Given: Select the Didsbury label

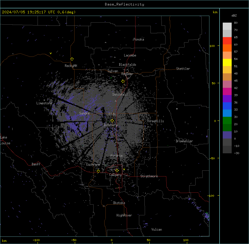Looking at the screenshot, I should coord(111,125).
